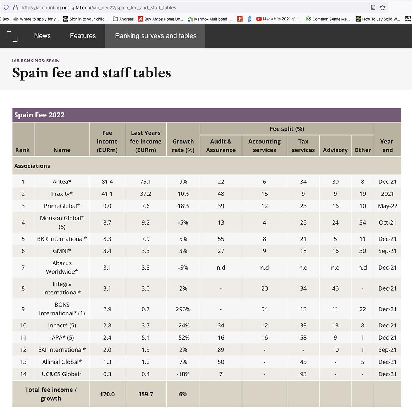This screenshot has width=412, height=408.
Task: Select the 'Abacus Worldwide*' cell
Action: 62,268
